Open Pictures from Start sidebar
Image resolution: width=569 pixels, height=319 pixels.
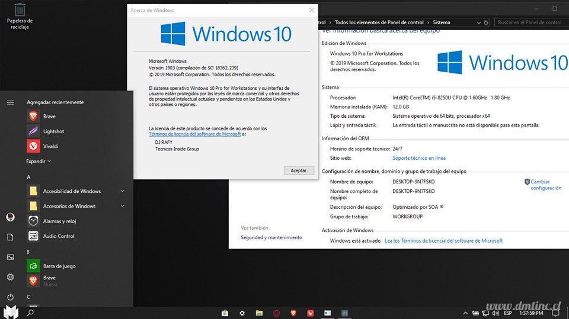pyautogui.click(x=10, y=257)
